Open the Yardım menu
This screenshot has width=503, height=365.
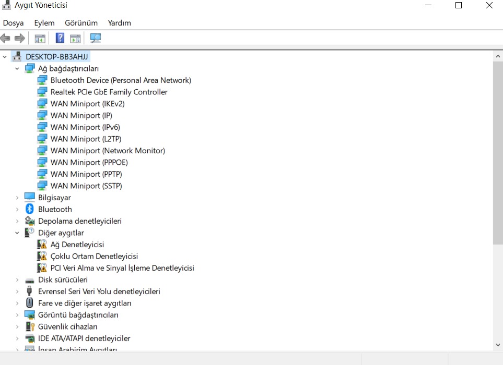click(x=119, y=23)
